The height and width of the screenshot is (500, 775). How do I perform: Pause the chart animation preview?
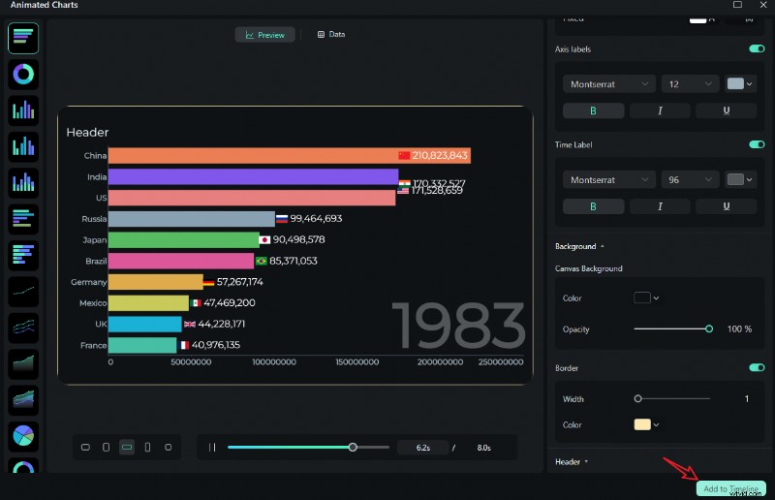tap(212, 448)
